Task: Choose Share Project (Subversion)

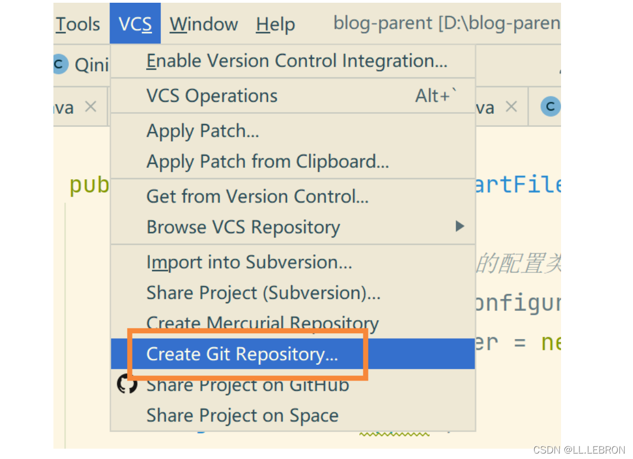Action: pyautogui.click(x=263, y=293)
